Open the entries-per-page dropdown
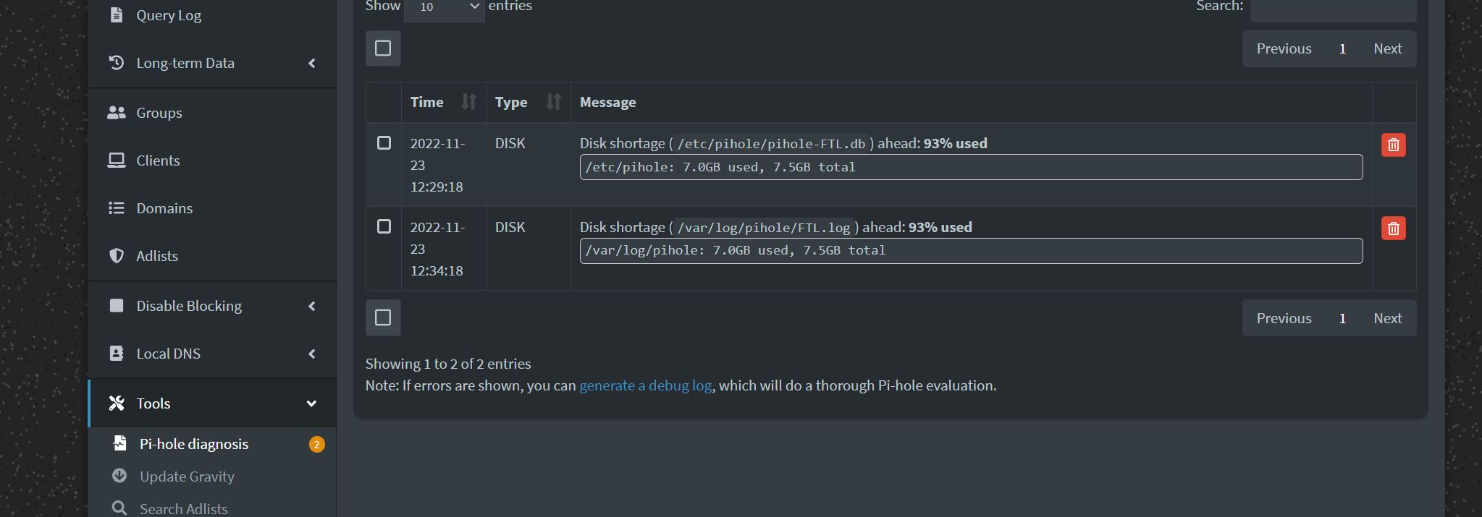 (444, 7)
